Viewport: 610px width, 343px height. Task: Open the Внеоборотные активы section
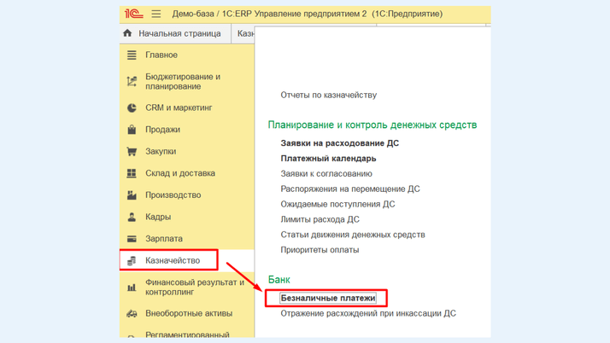[x=187, y=313]
